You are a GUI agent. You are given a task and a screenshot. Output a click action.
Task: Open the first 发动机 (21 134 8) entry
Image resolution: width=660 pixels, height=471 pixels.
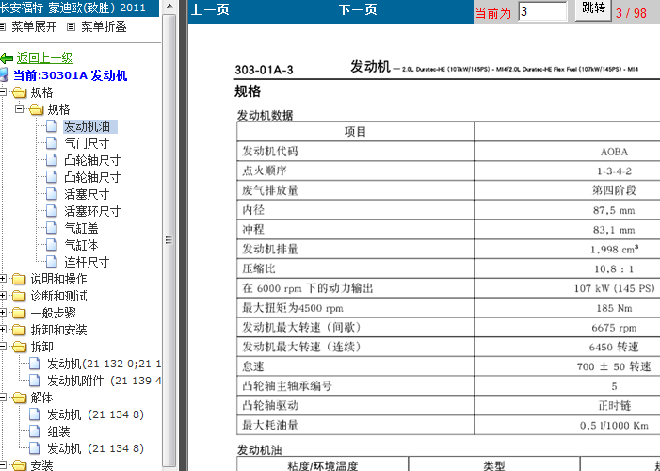tap(95, 414)
